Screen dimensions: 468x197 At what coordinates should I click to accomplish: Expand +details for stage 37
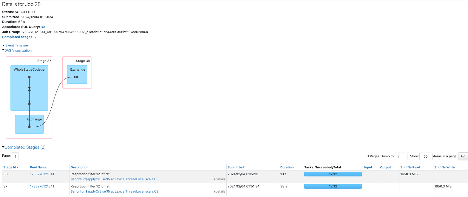tap(219, 191)
